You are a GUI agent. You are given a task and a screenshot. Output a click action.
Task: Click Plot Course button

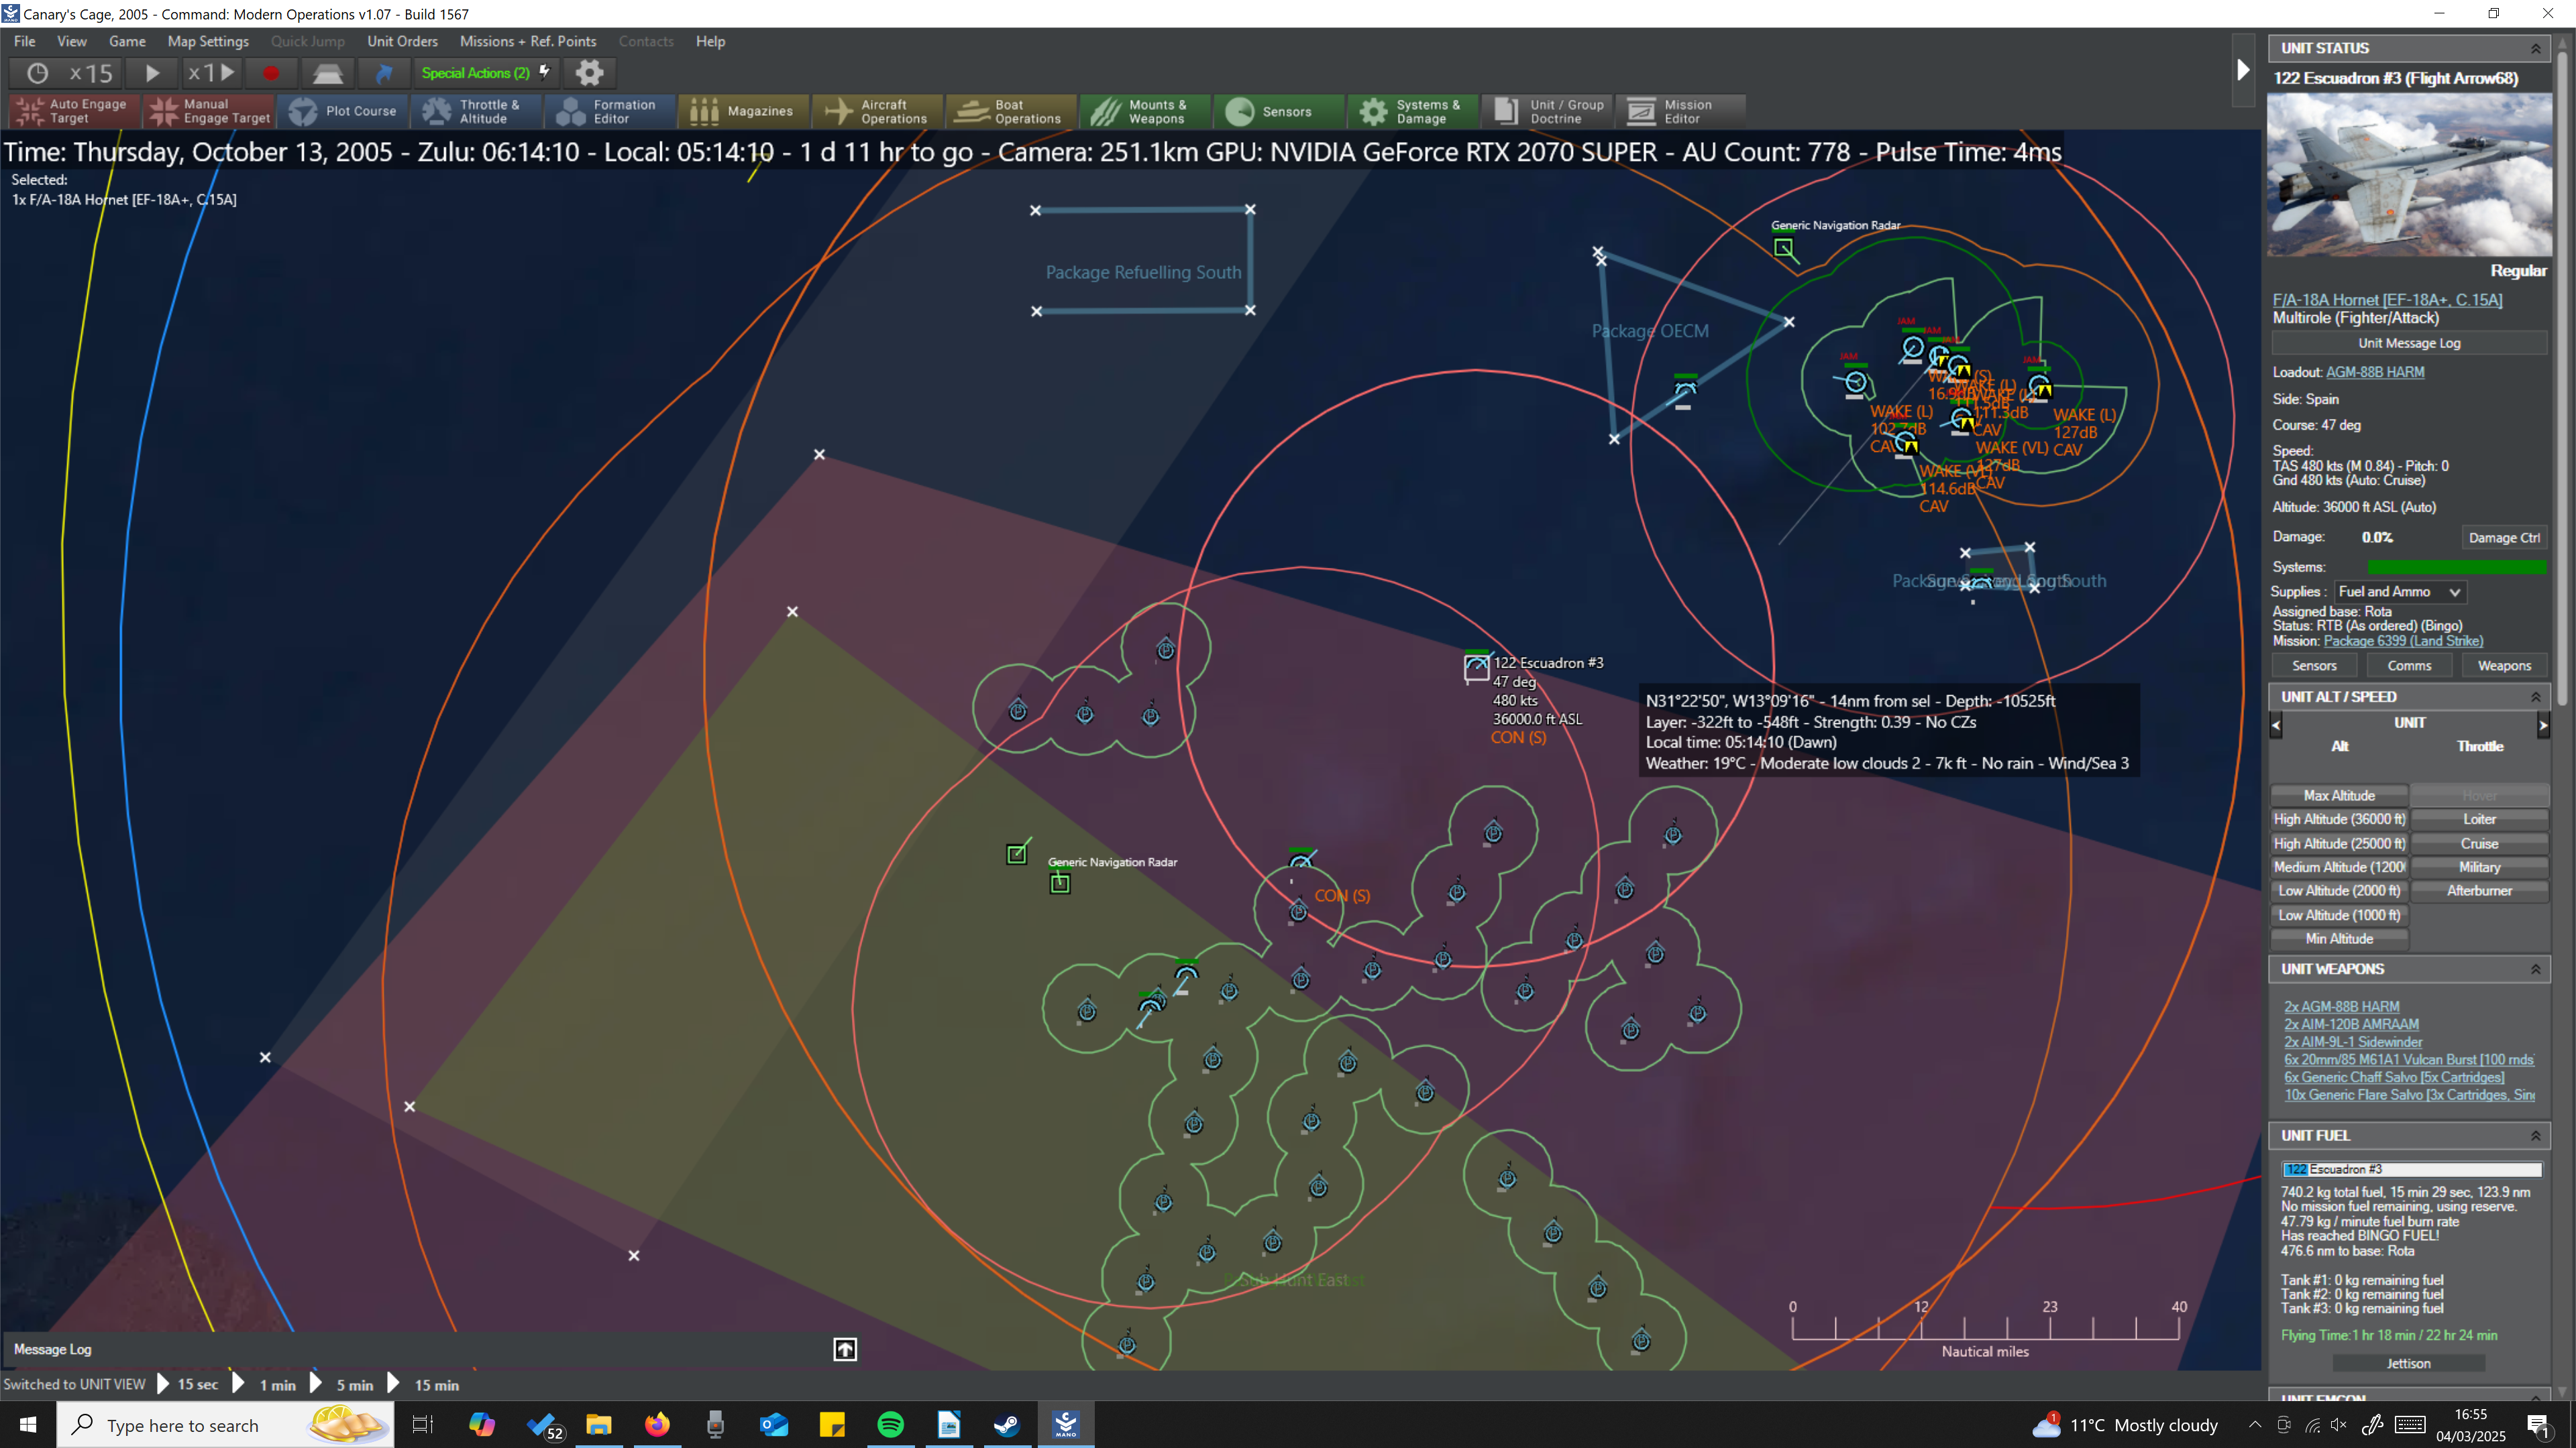coord(343,111)
